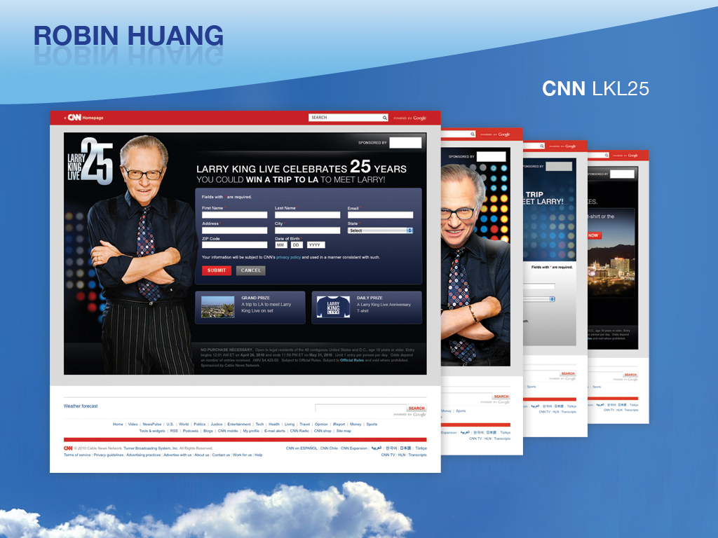The height and width of the screenshot is (538, 718).
Task: Click the magnifier icon in the main page search box
Action: tap(385, 118)
